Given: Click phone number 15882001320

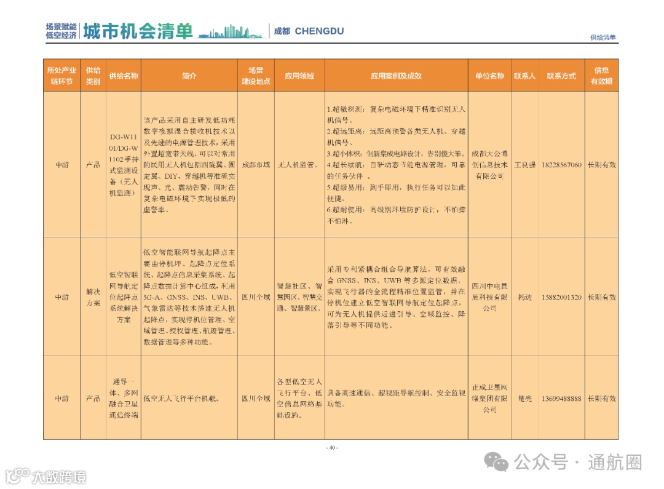Looking at the screenshot, I should click(x=561, y=297).
